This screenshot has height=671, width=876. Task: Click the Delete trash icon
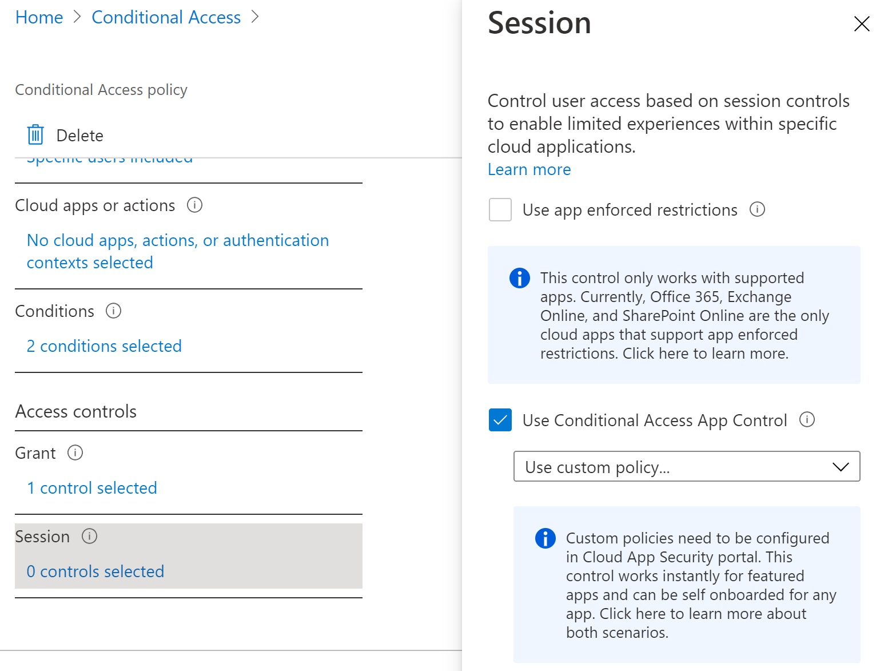tap(35, 135)
